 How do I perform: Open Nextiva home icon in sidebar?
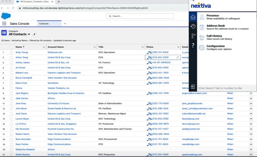(193, 17)
